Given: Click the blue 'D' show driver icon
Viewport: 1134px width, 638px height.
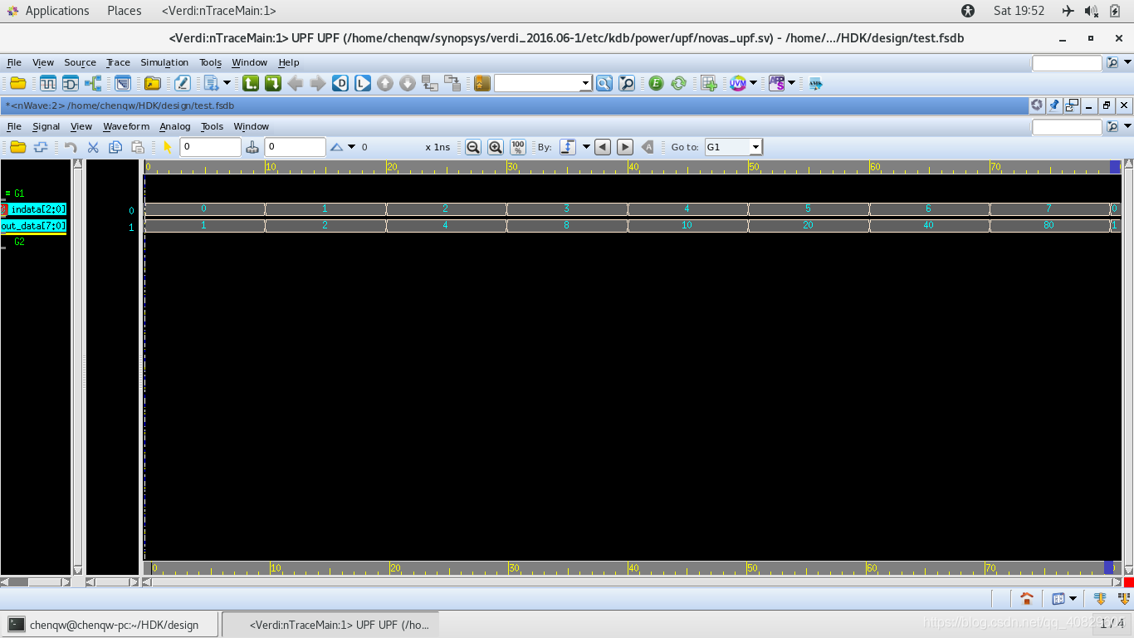Looking at the screenshot, I should (340, 83).
